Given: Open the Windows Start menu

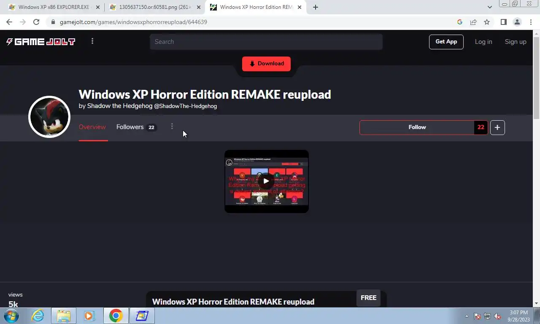Looking at the screenshot, I should click(x=11, y=316).
